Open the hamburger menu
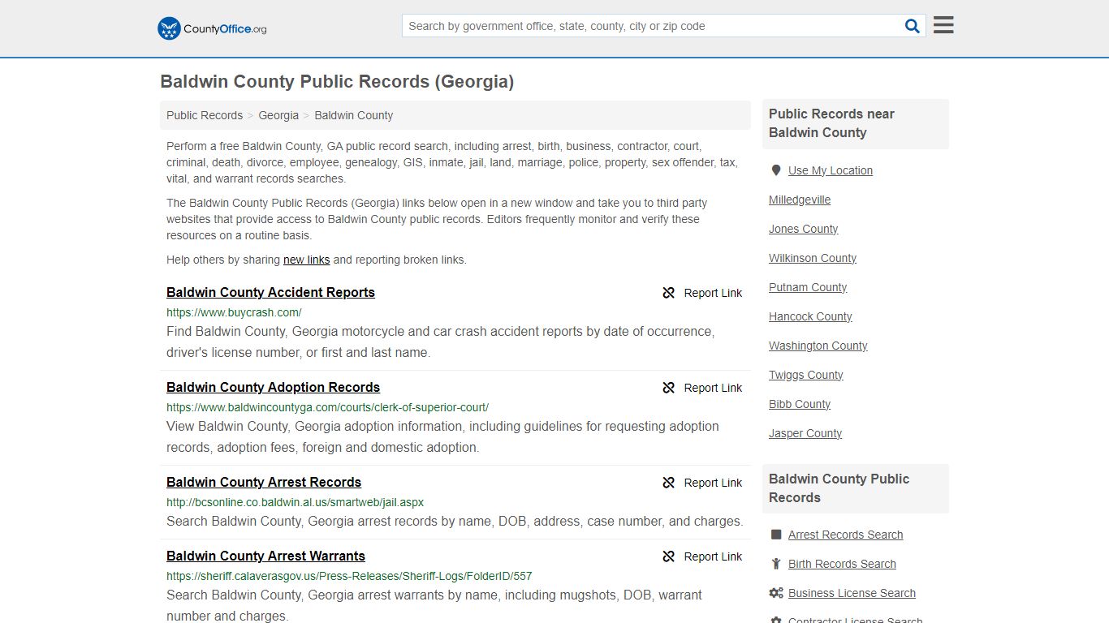 point(943,25)
